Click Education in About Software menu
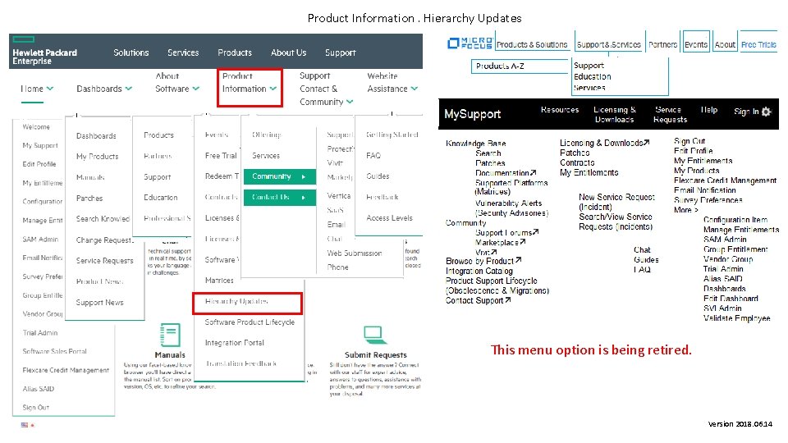 pyautogui.click(x=160, y=198)
